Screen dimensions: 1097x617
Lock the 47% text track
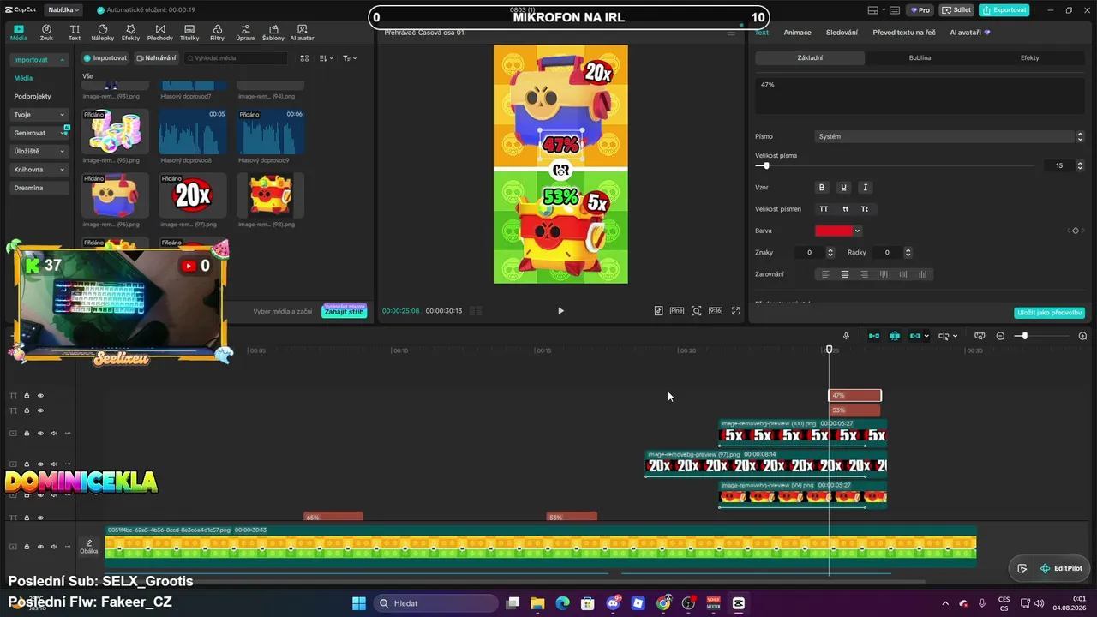coord(27,396)
